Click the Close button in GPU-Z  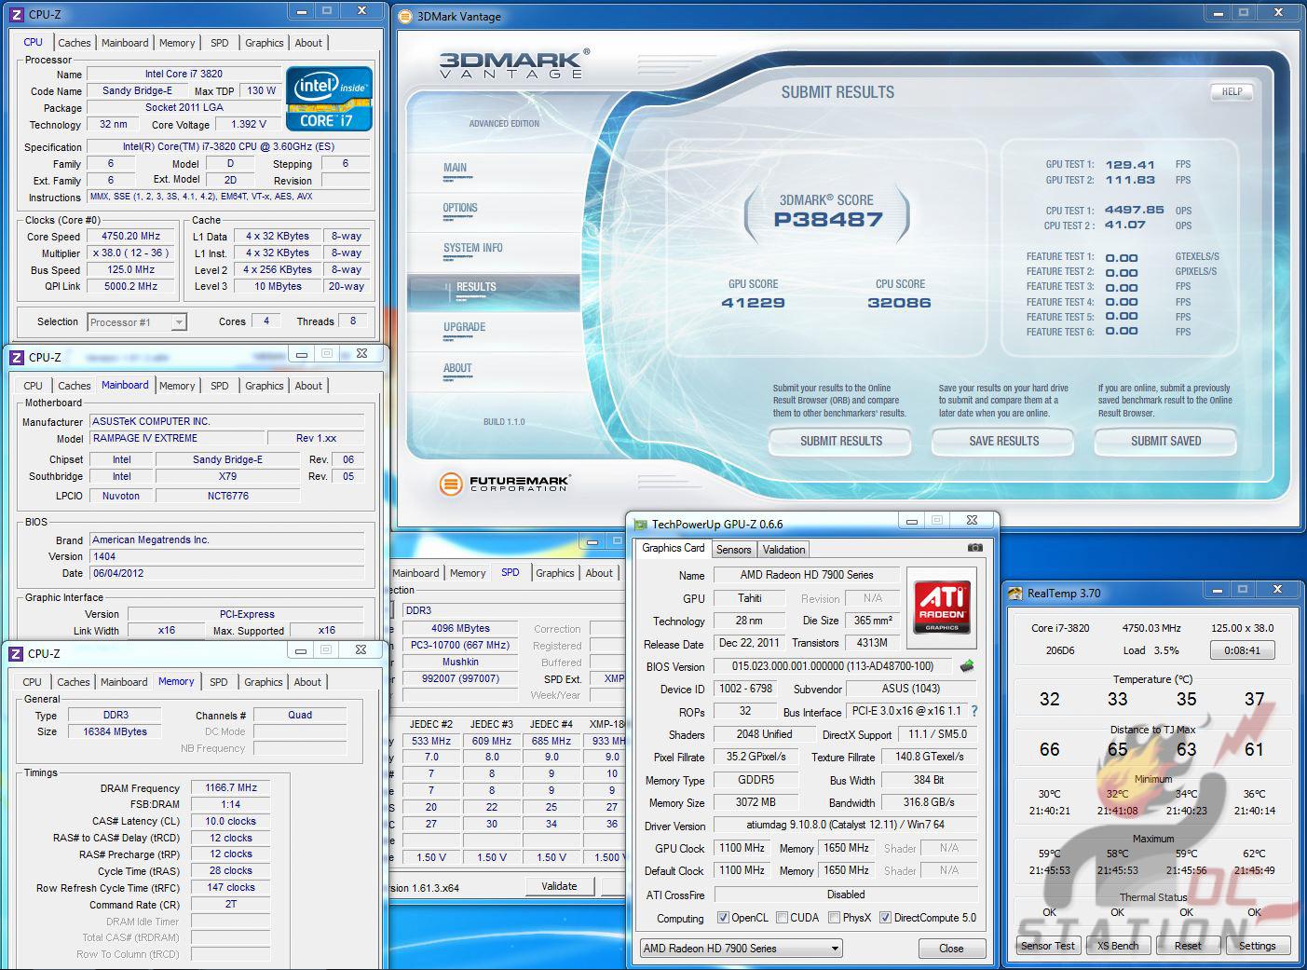[x=951, y=948]
